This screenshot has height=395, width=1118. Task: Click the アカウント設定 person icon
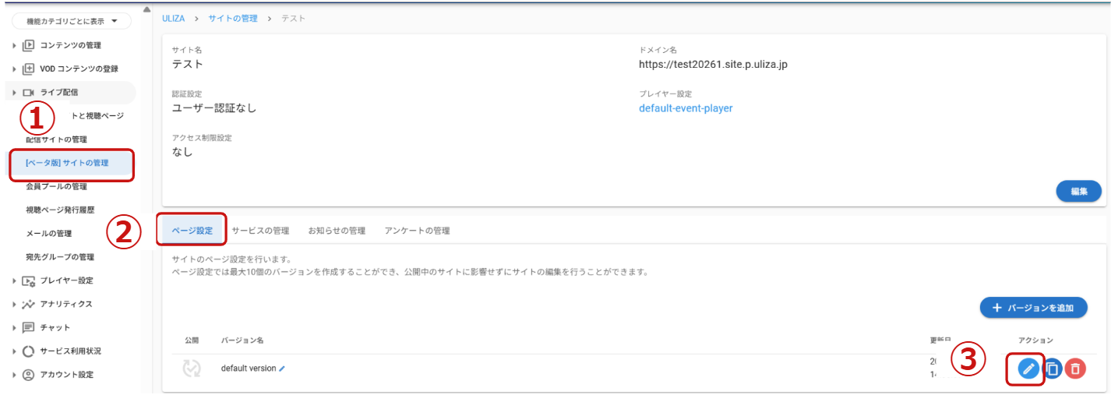(x=29, y=375)
